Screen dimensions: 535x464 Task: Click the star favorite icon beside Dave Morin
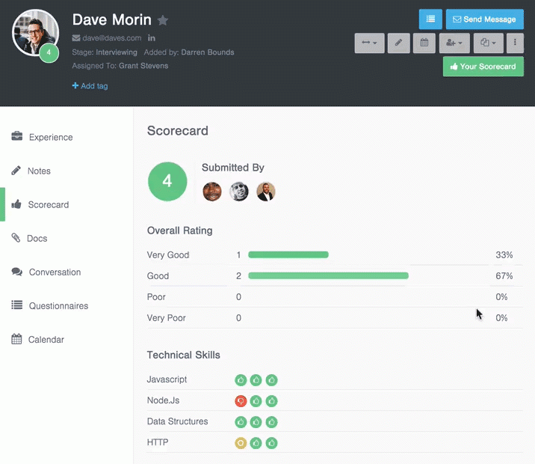point(163,20)
